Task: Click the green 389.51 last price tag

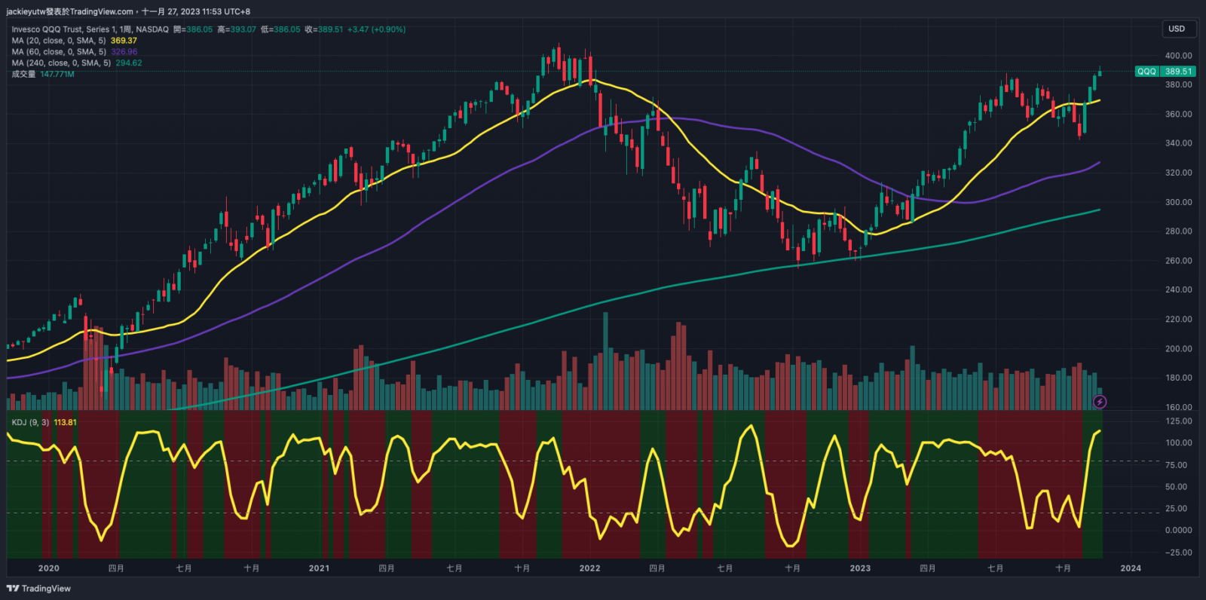Action: point(1178,72)
